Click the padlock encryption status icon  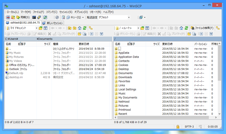(178, 127)
